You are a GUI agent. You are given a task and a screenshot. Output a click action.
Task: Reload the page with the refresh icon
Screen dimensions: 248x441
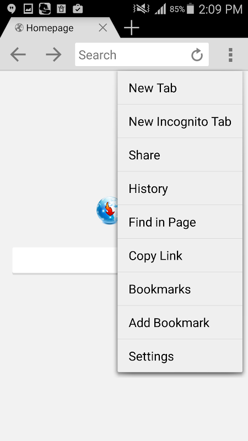tap(197, 55)
